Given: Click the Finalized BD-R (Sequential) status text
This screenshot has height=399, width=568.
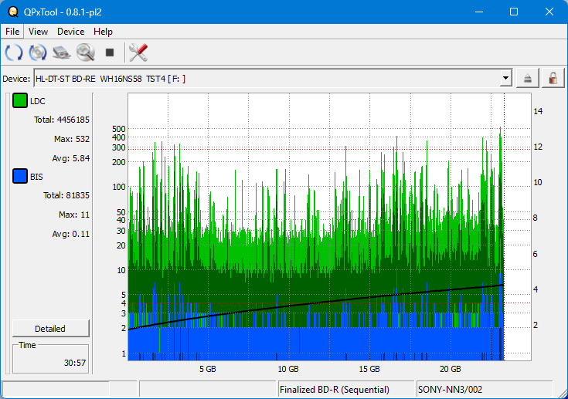Looking at the screenshot, I should (x=335, y=390).
